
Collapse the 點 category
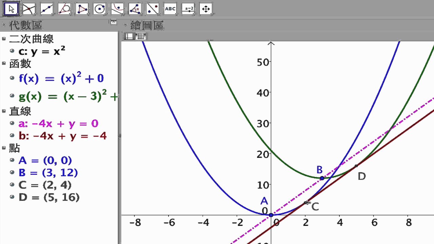tap(4, 148)
